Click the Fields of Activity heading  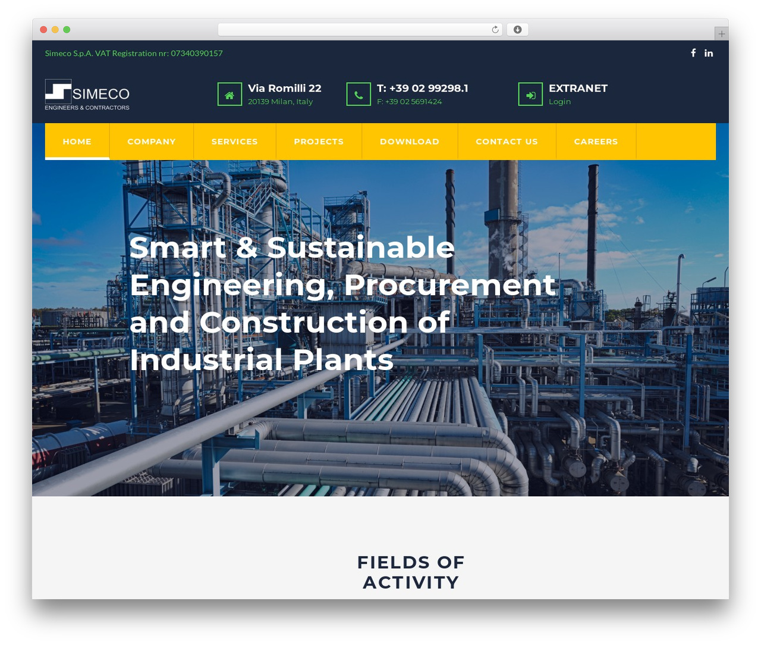click(411, 572)
